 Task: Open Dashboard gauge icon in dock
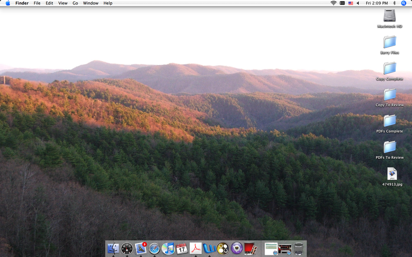127,249
